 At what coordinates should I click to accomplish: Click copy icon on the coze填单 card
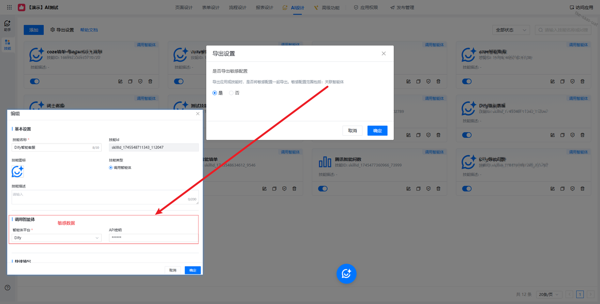click(x=130, y=81)
